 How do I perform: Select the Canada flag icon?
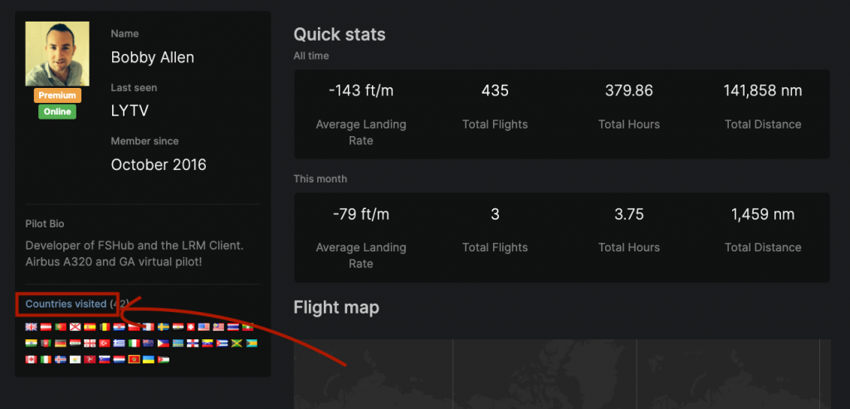tap(31, 359)
